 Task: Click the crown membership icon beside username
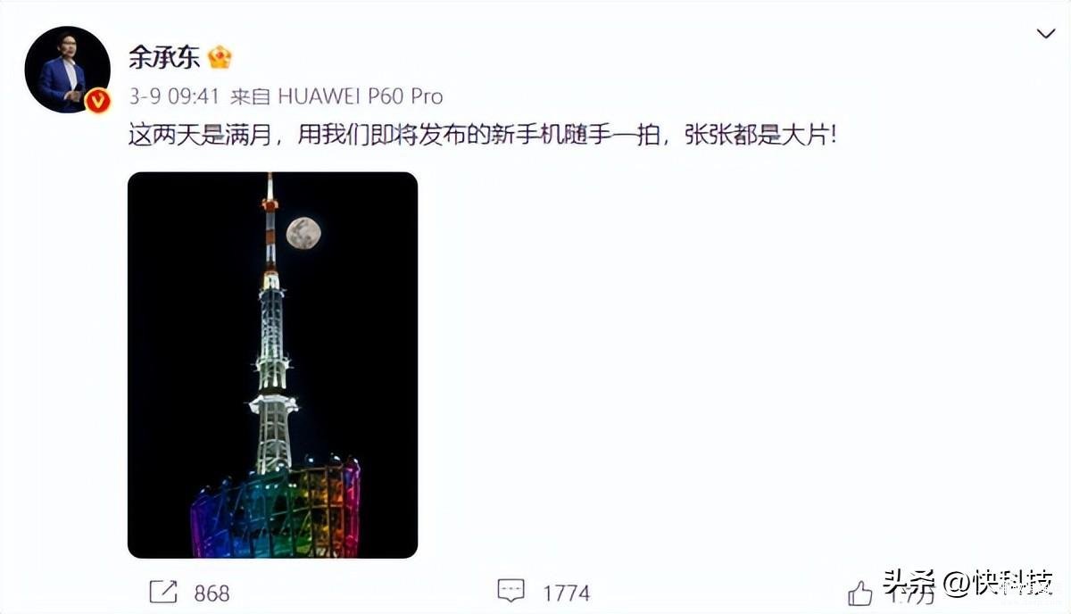(220, 58)
